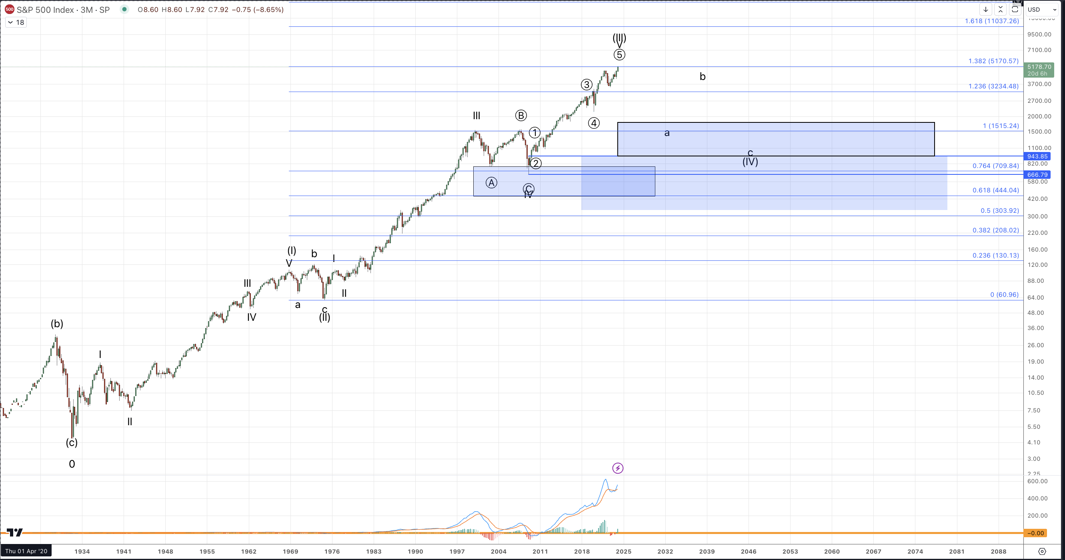This screenshot has width=1065, height=560.
Task: Select the circled A wave label
Action: point(491,183)
